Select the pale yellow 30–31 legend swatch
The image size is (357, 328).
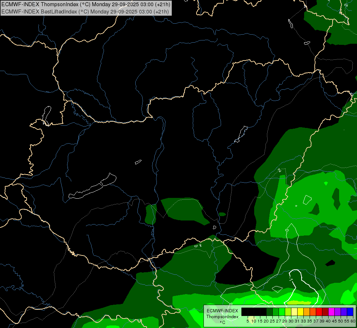294,312
